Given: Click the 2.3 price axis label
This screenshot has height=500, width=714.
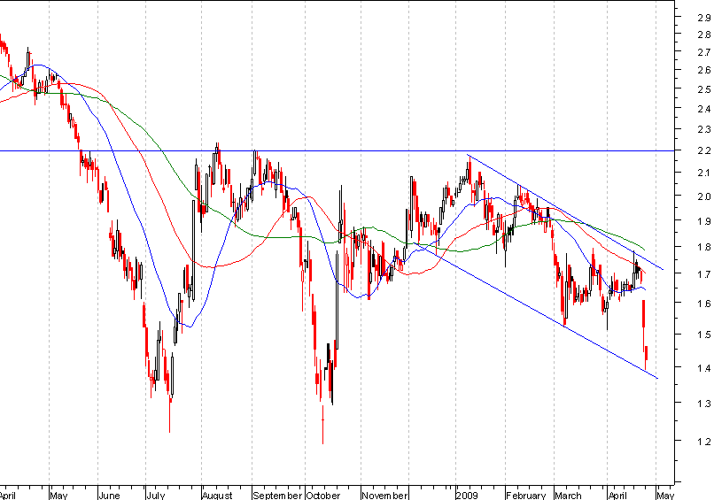Looking at the screenshot, I should pos(704,130).
